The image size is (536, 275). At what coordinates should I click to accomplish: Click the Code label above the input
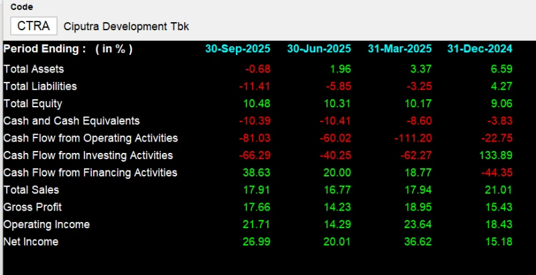(21, 7)
